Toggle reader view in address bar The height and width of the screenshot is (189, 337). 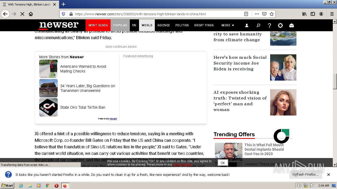(246, 14)
